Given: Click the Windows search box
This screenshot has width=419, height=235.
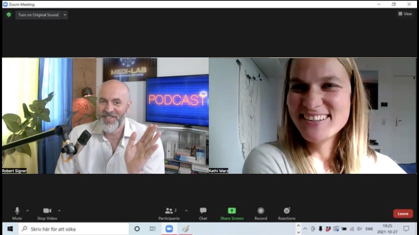Looking at the screenshot, I should tap(74, 229).
